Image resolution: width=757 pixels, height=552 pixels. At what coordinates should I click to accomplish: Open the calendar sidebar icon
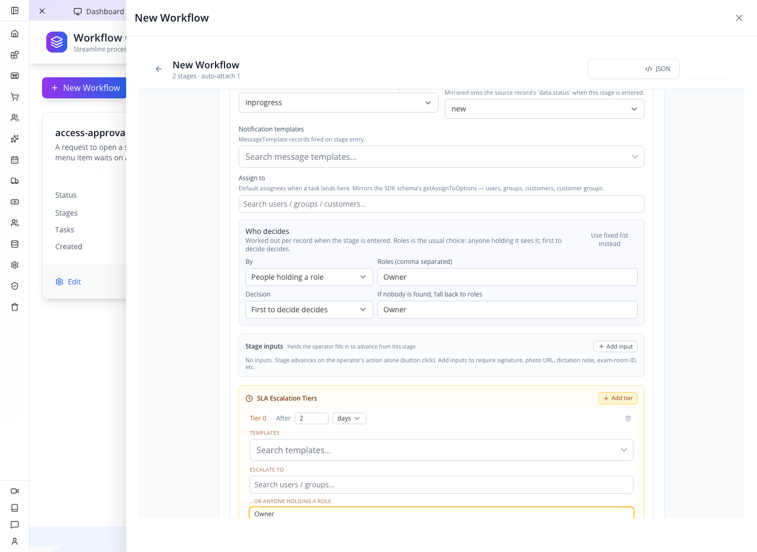tap(15, 160)
